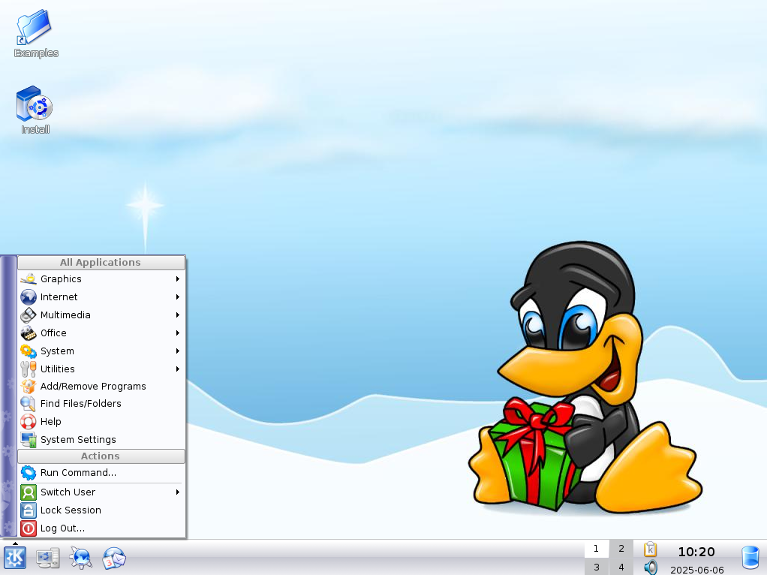This screenshot has width=767, height=575.
Task: Switch to virtual desktop 2
Action: tap(621, 549)
